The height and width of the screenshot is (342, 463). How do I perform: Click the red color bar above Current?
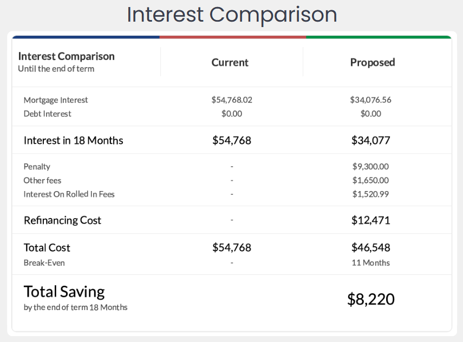coord(233,37)
